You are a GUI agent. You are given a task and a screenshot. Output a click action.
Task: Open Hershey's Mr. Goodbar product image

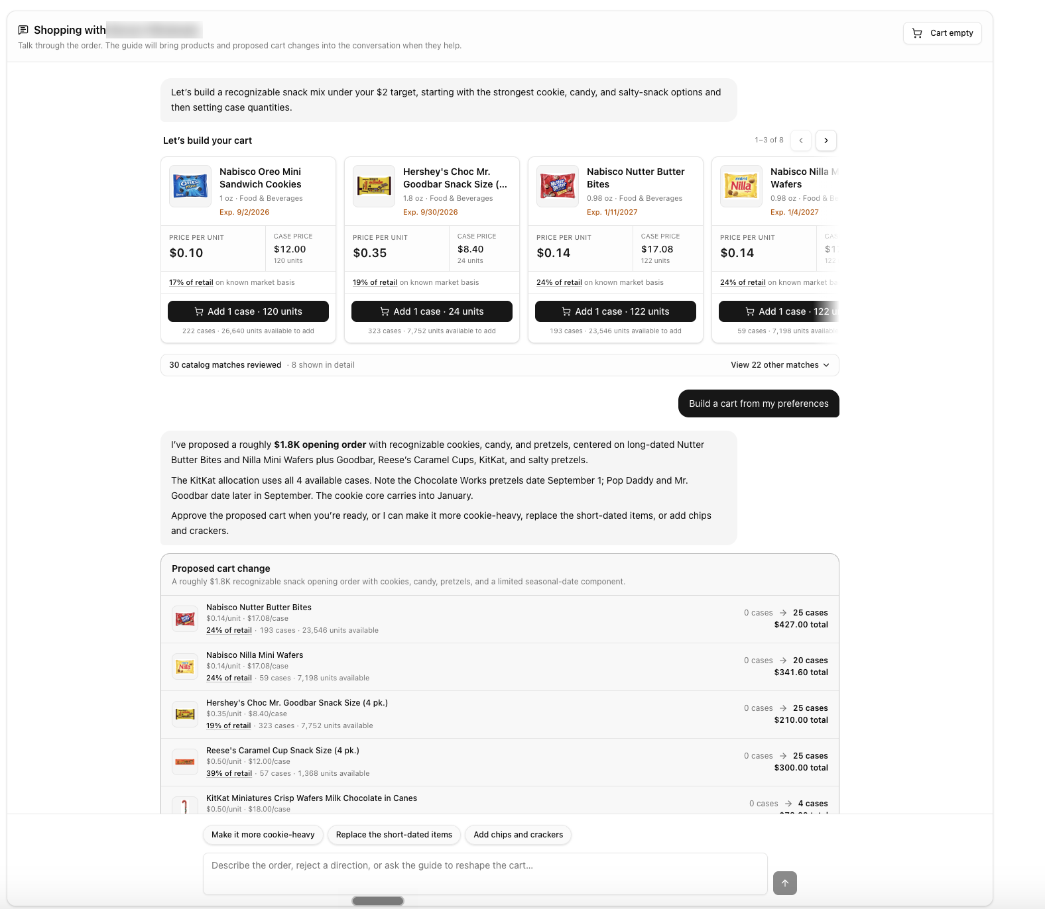coord(374,186)
